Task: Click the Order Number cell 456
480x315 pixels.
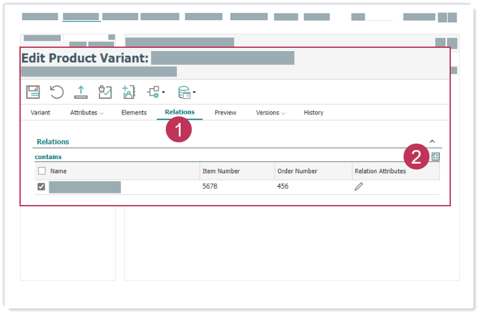Action: pos(283,186)
